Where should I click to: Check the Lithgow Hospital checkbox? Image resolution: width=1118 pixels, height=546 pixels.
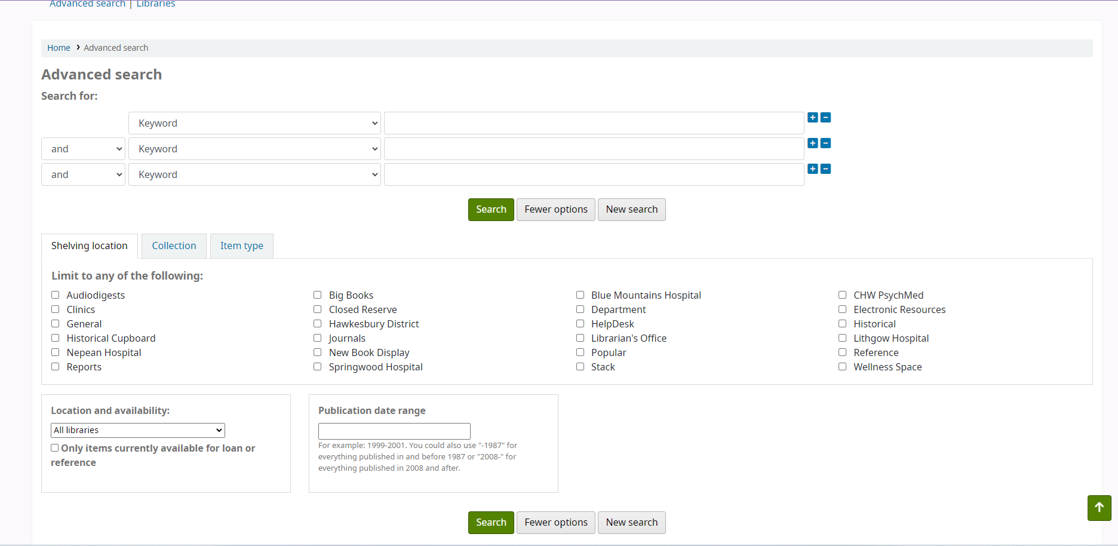843,338
